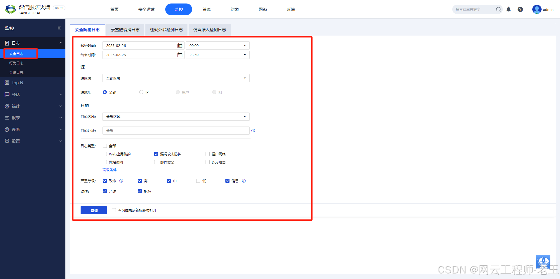The width and height of the screenshot is (560, 279).
Task: Uncheck 漏洞攻击防护 log type
Action: click(x=156, y=154)
